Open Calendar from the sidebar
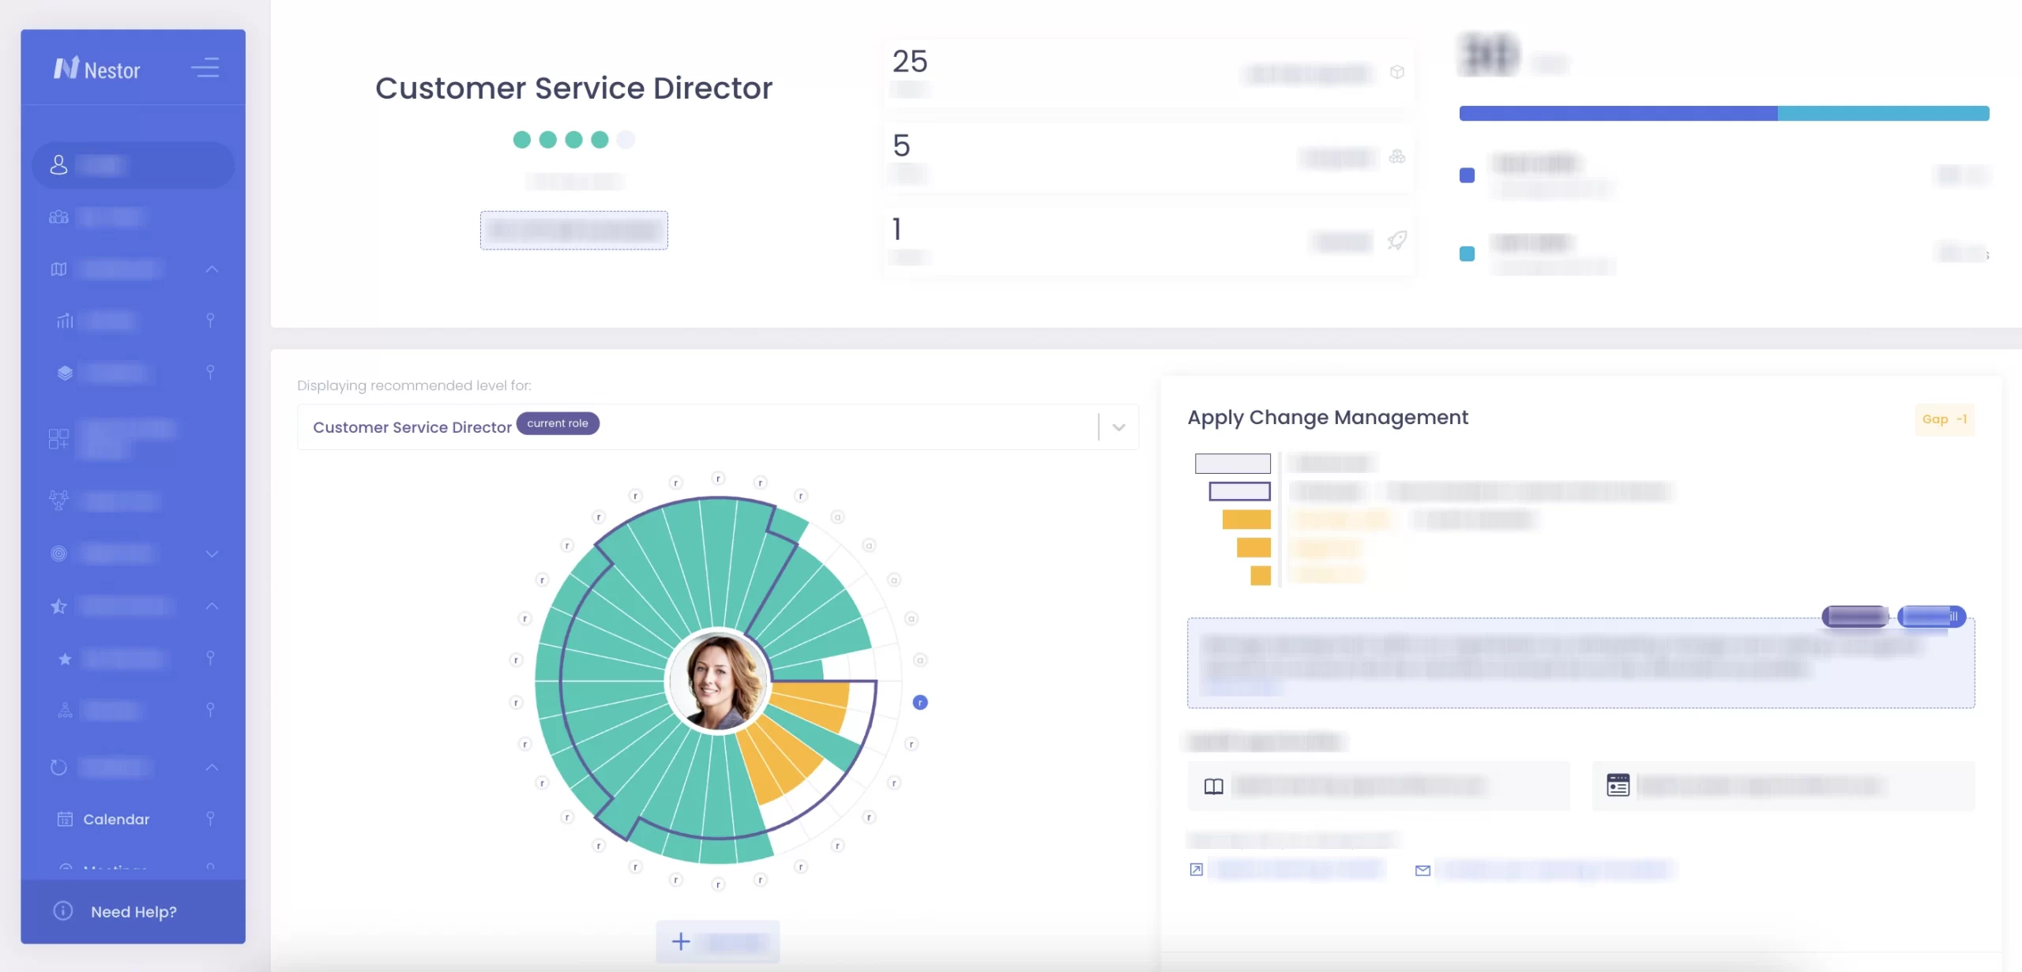The image size is (2022, 972). click(116, 819)
